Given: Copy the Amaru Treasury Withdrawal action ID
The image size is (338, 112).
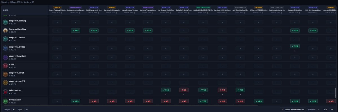Looking at the screenshot, I should coord(62,13).
